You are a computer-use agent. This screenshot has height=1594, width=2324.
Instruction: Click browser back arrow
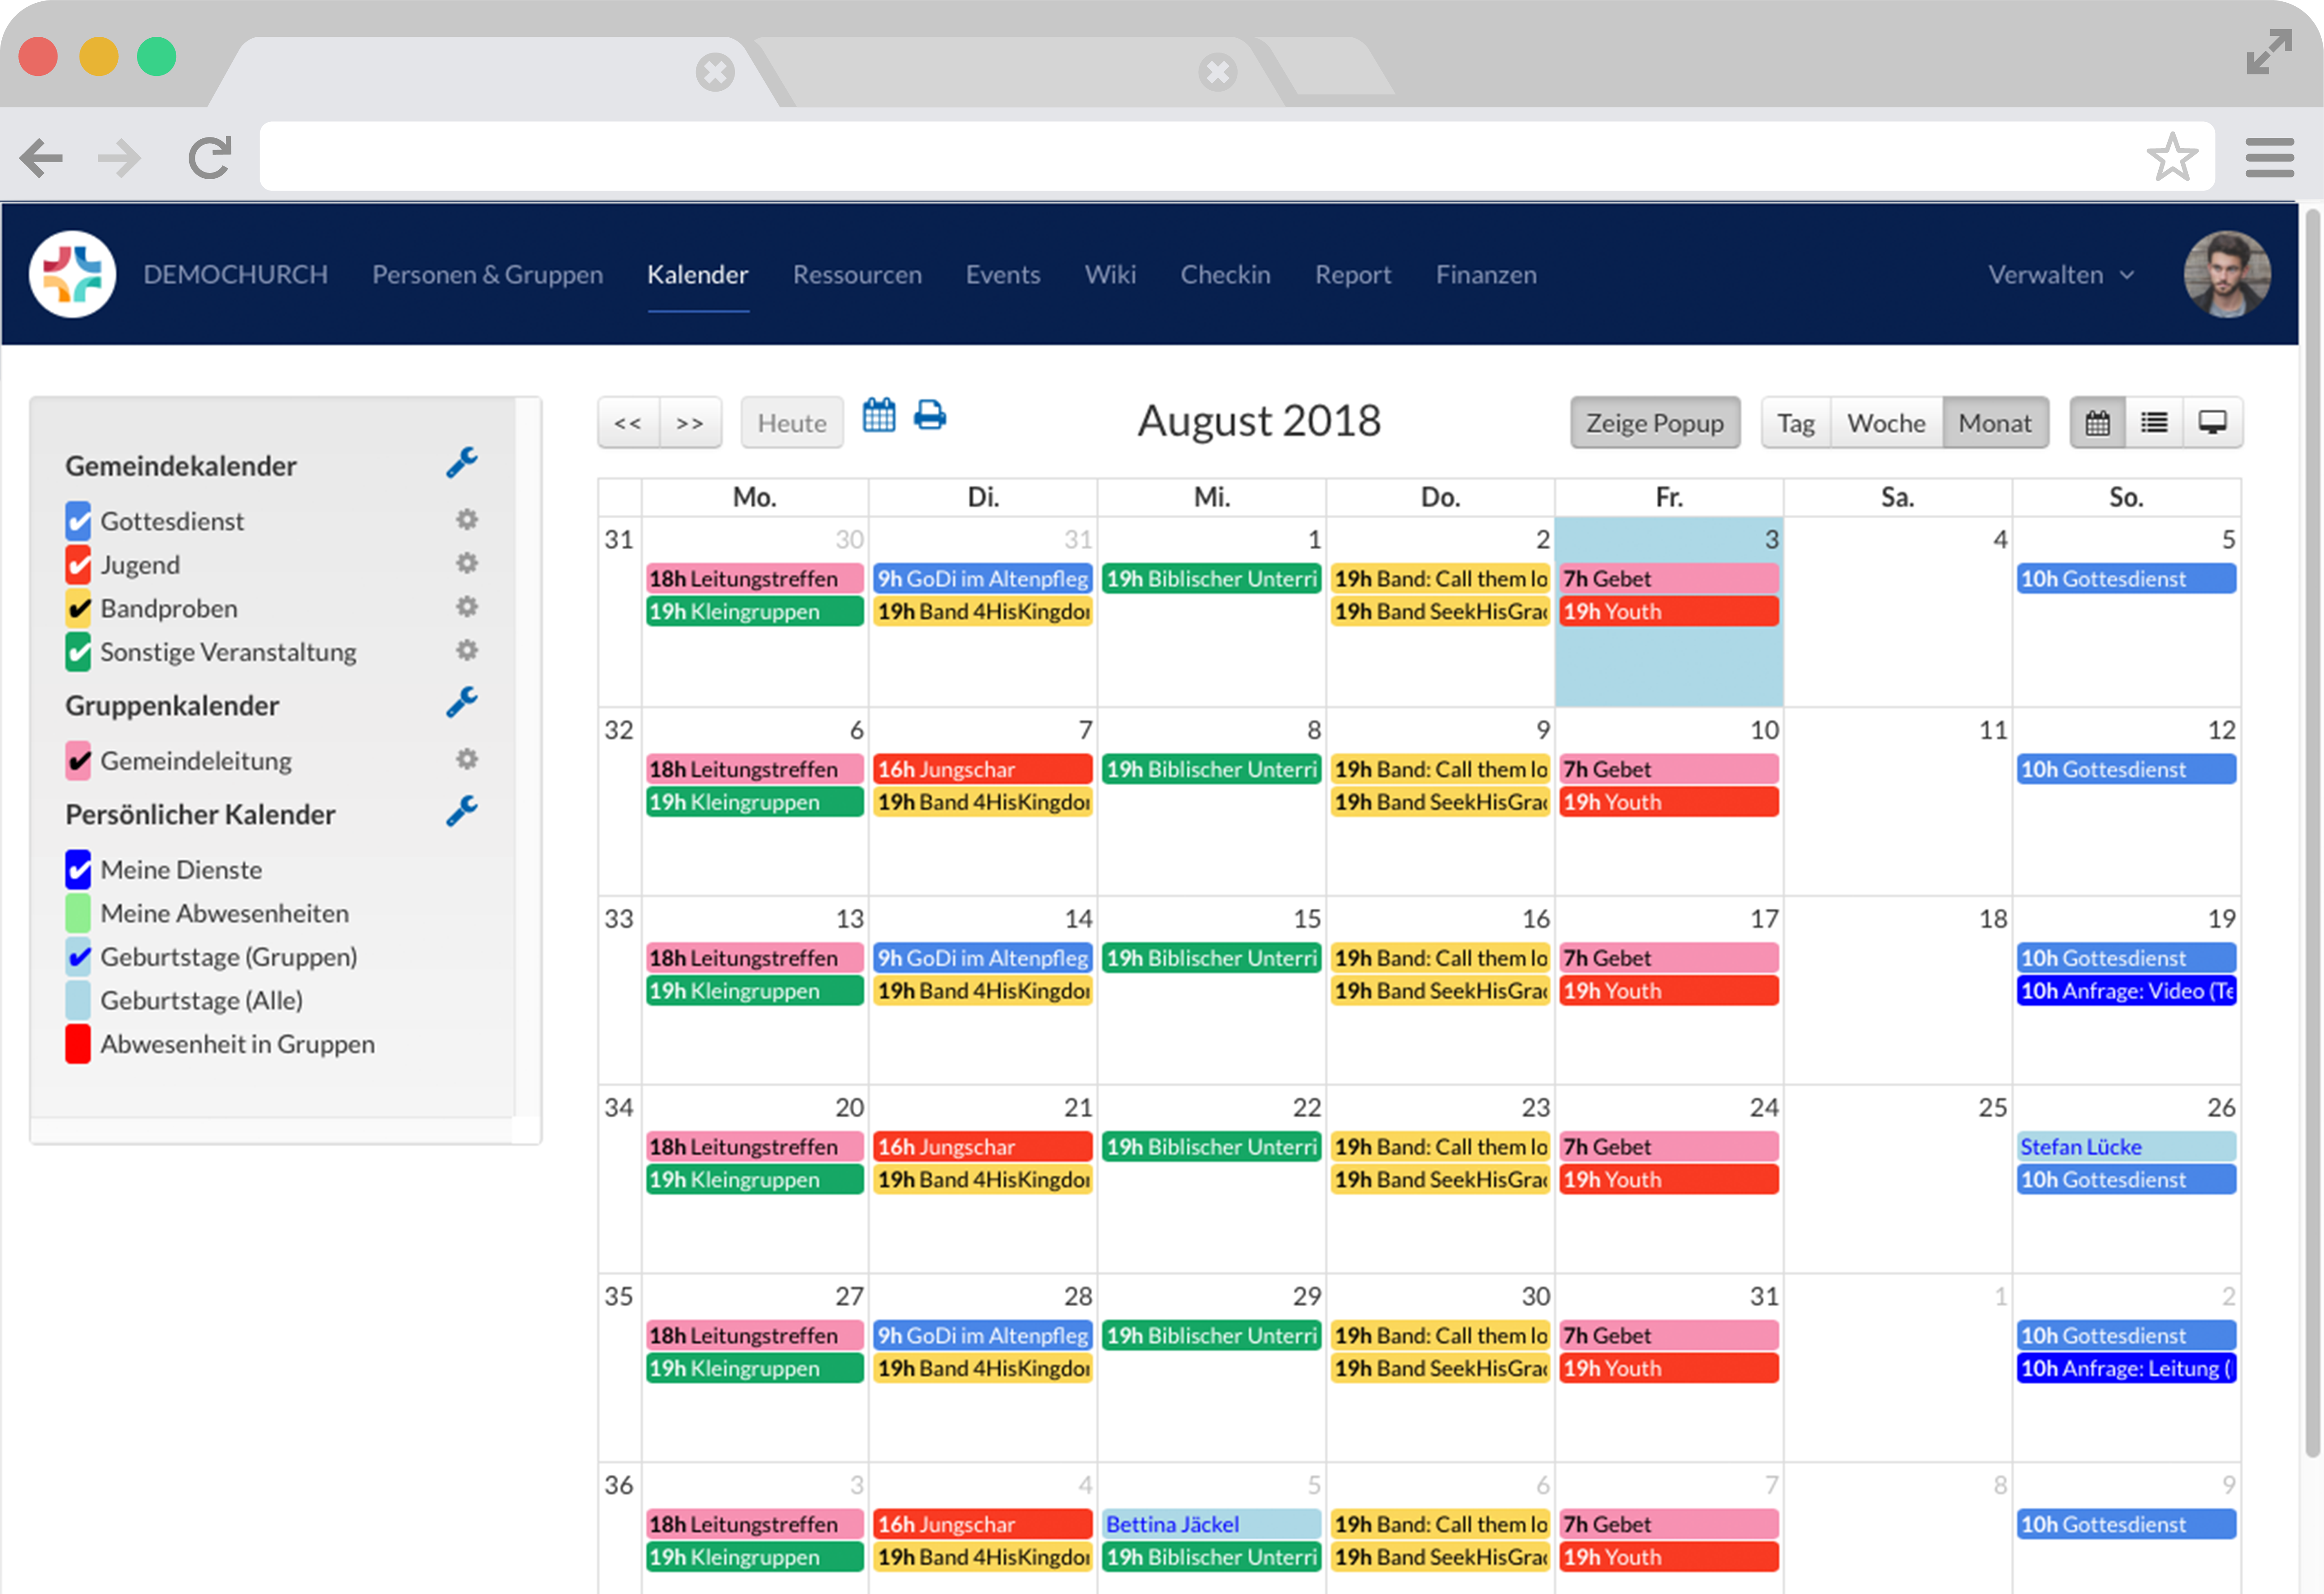tap(42, 157)
